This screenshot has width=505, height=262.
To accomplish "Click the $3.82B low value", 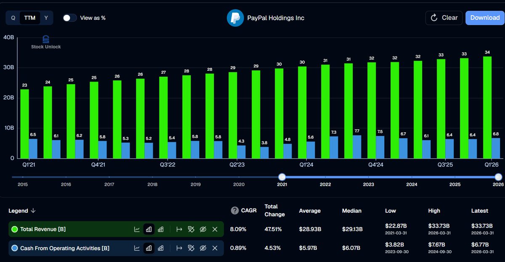I will (395, 244).
